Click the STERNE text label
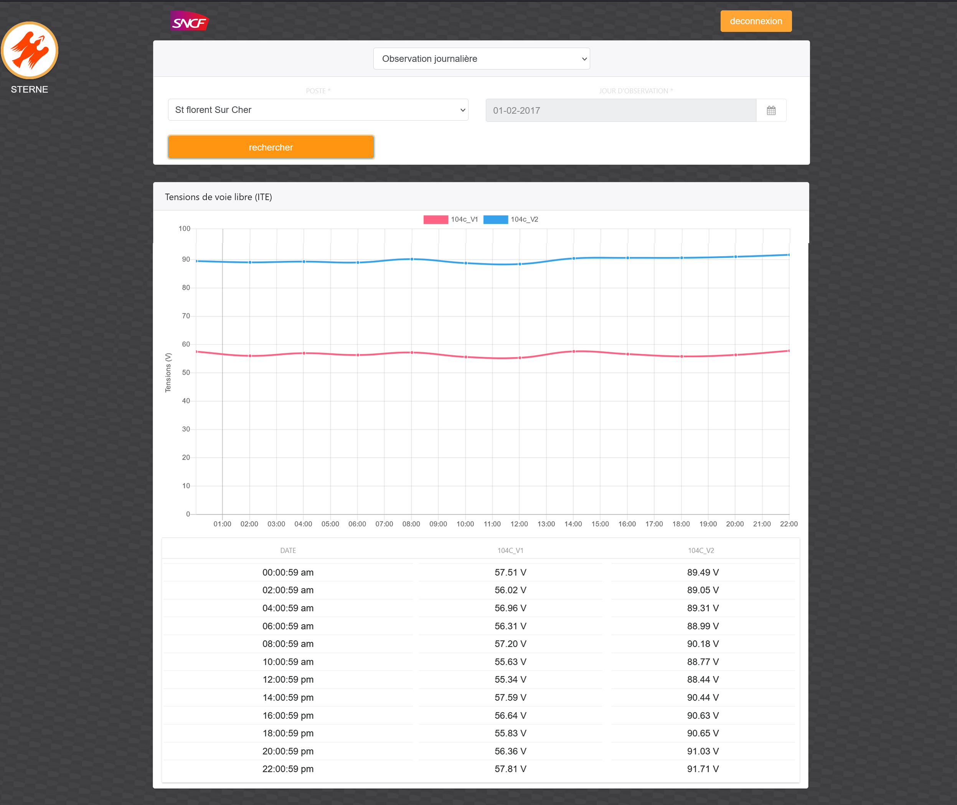 coord(30,89)
